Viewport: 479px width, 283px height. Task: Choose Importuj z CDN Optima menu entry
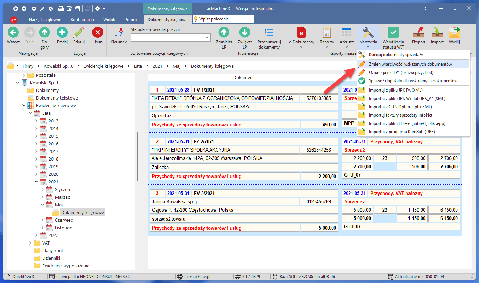coord(400,107)
